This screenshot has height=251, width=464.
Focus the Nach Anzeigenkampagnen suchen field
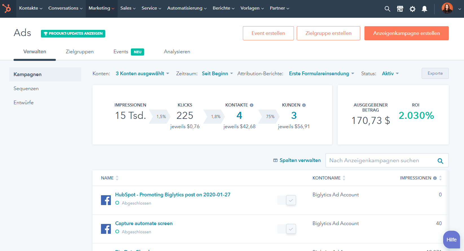coord(387,160)
